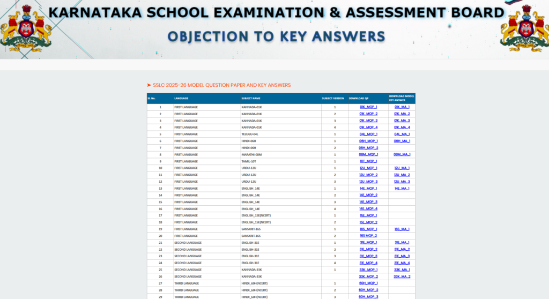Download Sanskrit key answer 16S_MA_1
The height and width of the screenshot is (299, 549).
[402, 229]
